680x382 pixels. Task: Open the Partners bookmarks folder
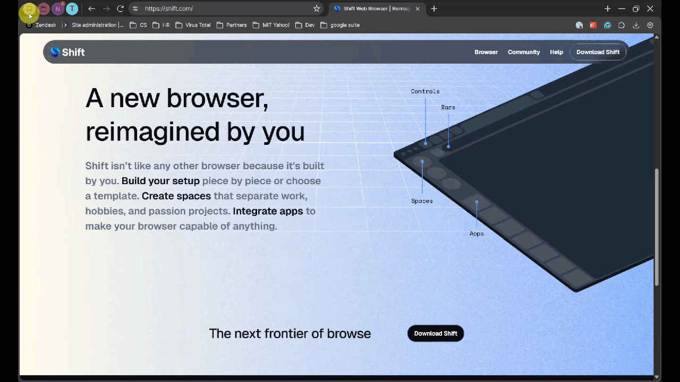[231, 25]
